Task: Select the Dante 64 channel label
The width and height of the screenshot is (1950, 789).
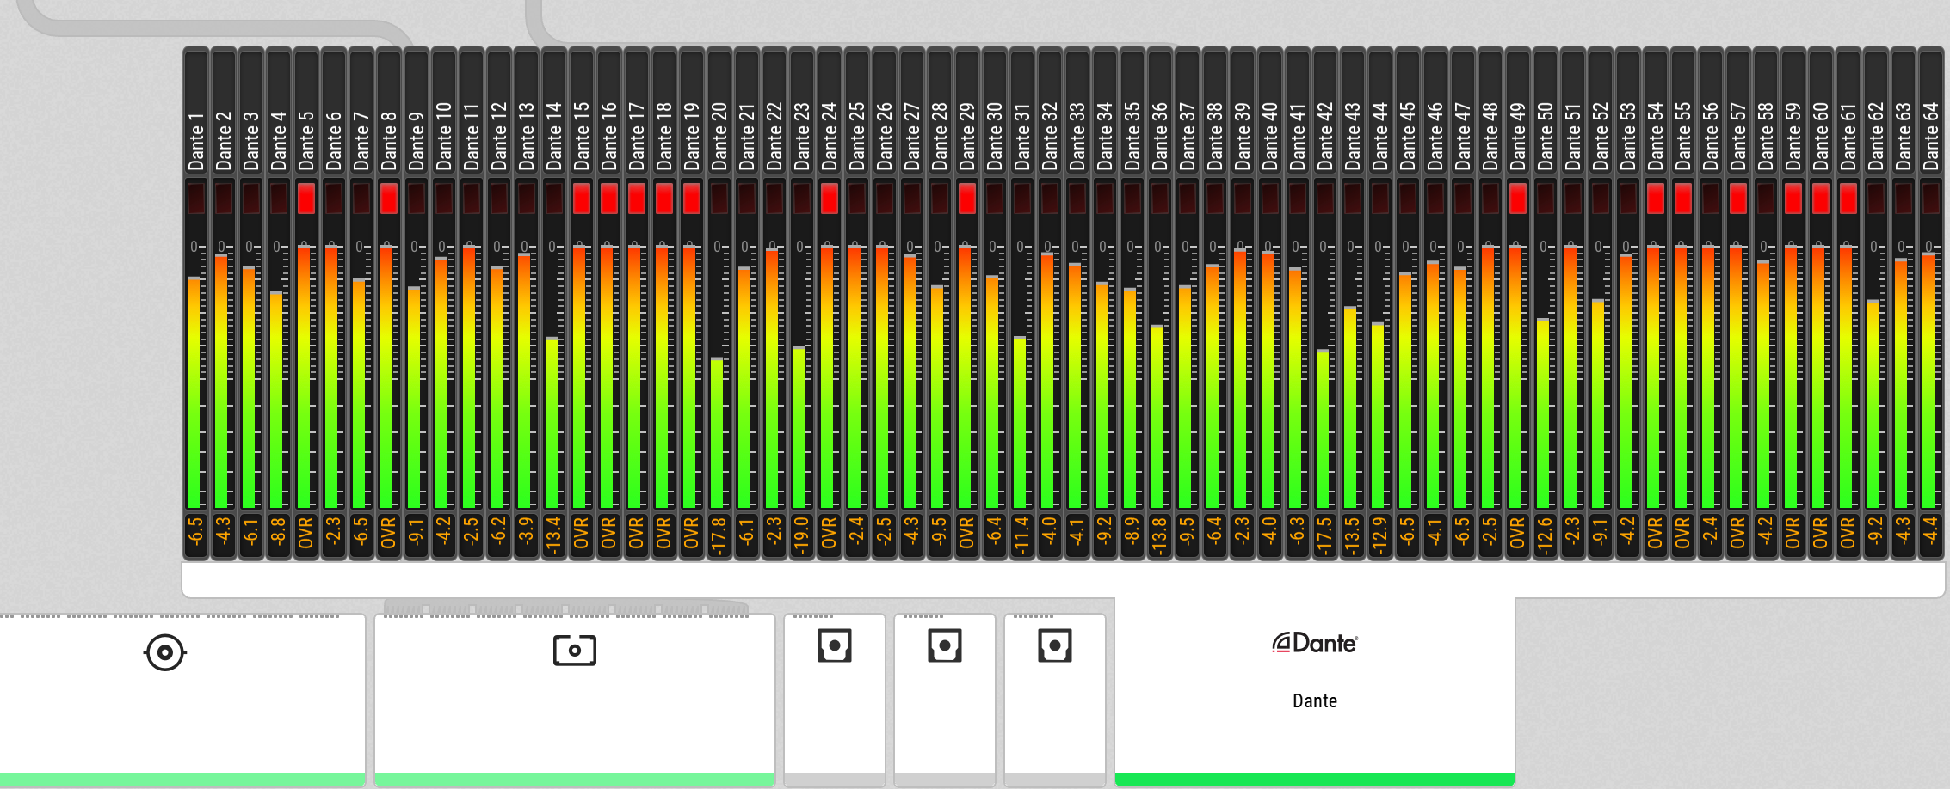Action: (1931, 136)
